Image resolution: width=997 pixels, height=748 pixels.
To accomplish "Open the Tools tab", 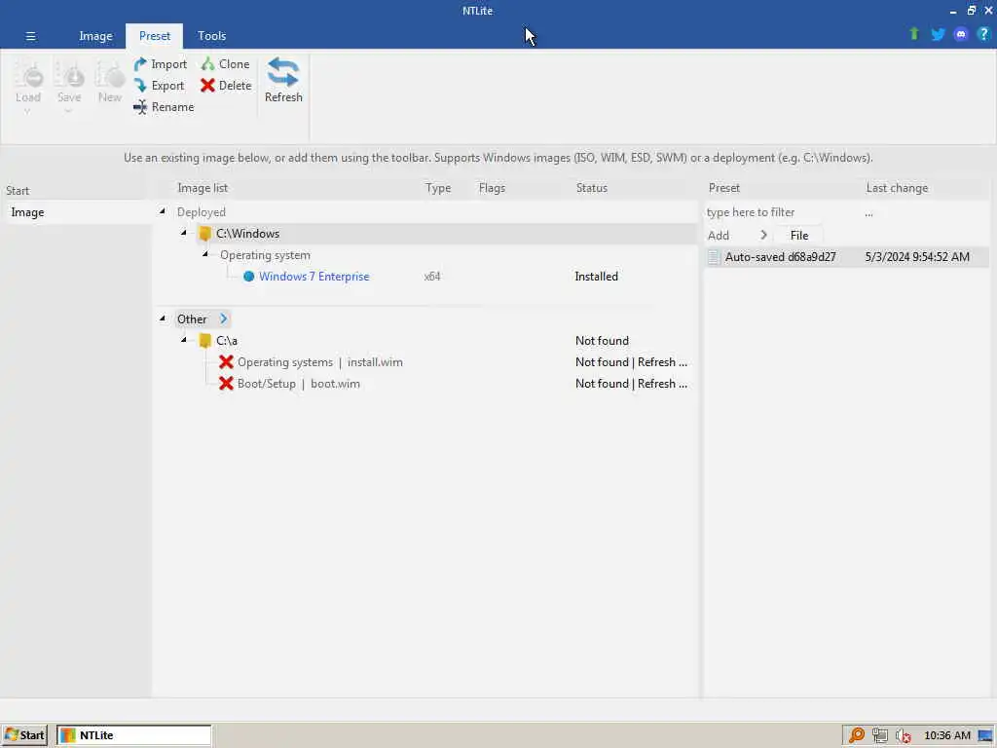I will (211, 36).
